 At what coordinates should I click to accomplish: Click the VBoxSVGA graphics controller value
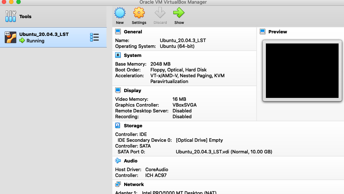[x=185, y=105]
